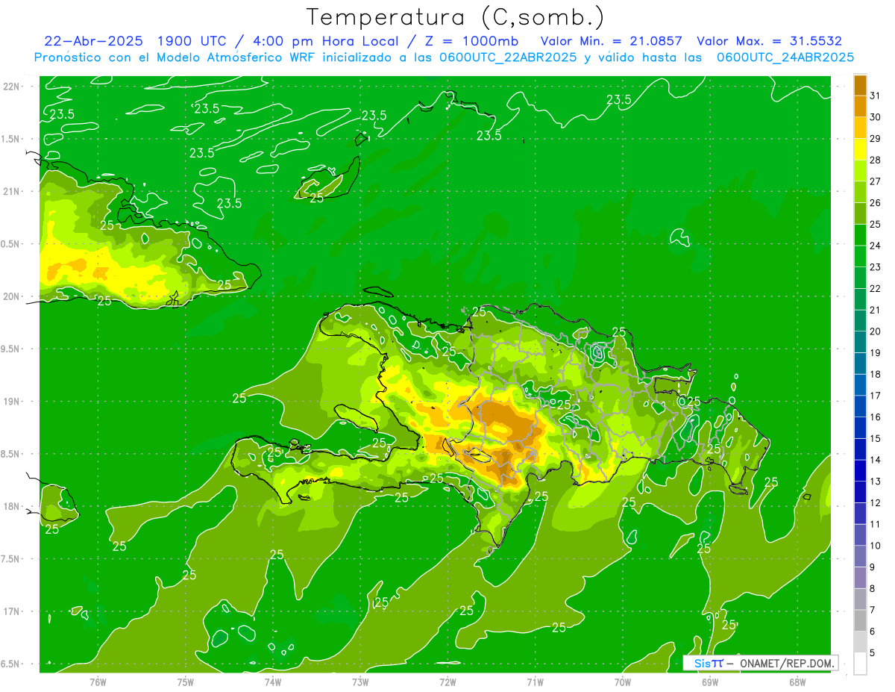Click the '6' label on color scale

872,632
